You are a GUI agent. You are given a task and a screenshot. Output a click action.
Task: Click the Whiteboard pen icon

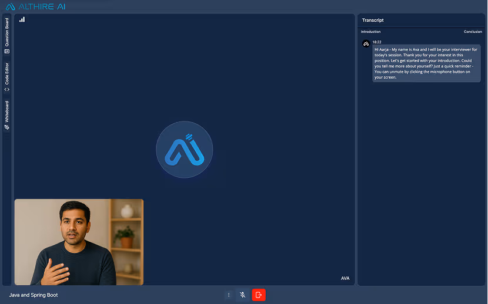[x=7, y=127]
